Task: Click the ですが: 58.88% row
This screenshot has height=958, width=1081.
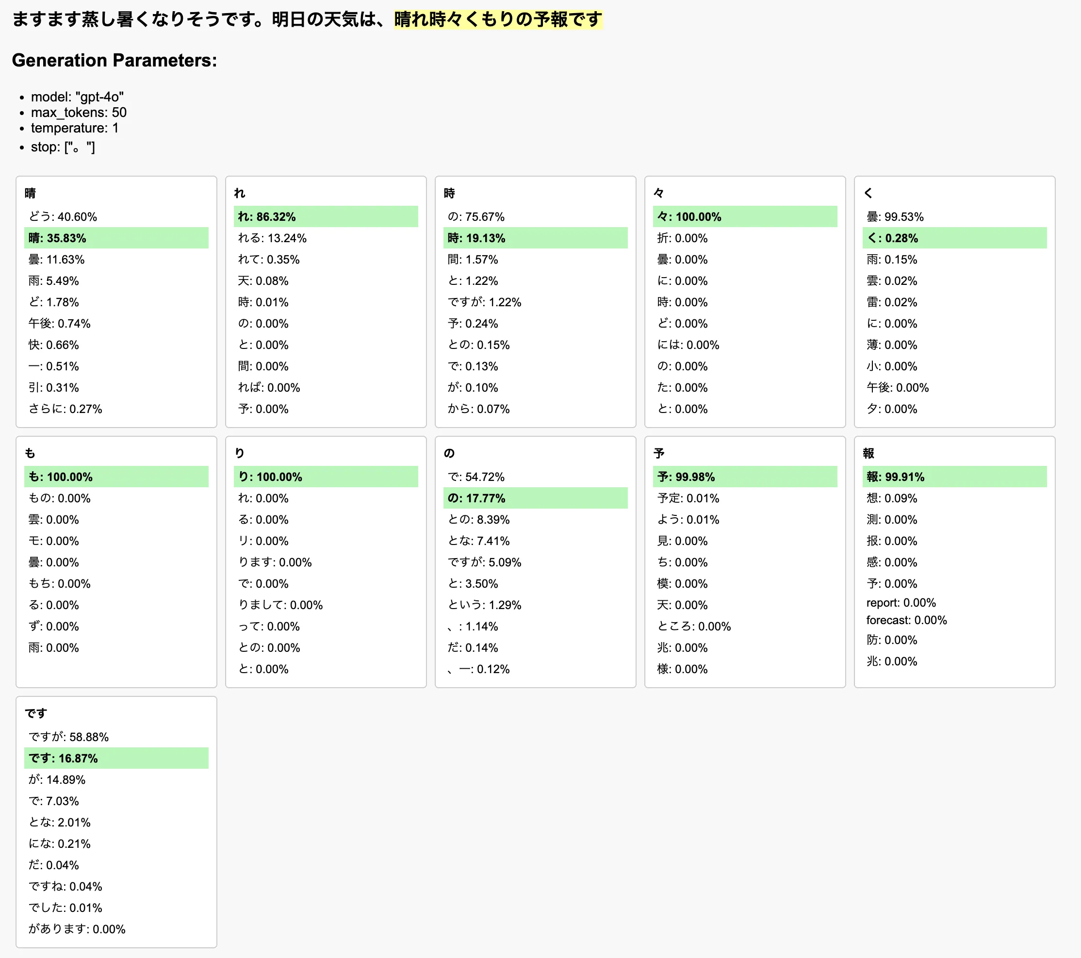Action: point(116,737)
